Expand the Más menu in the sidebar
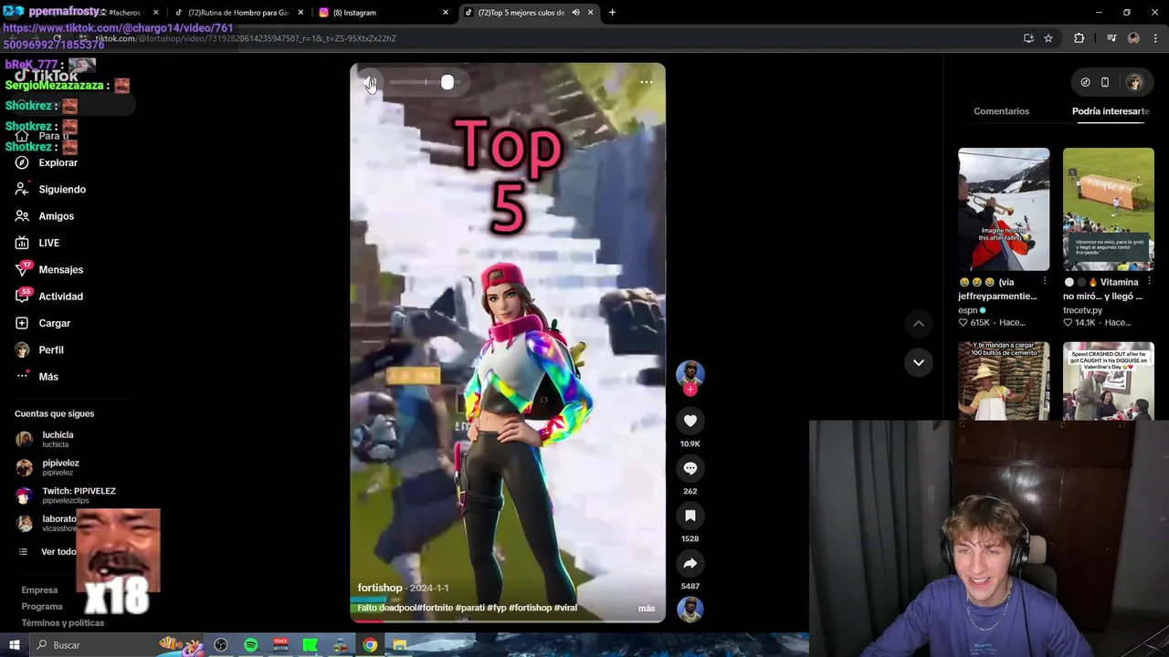Image resolution: width=1169 pixels, height=657 pixels. 37,377
